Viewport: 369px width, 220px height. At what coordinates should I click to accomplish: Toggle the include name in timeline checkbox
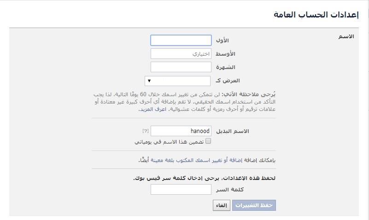[x=208, y=141]
